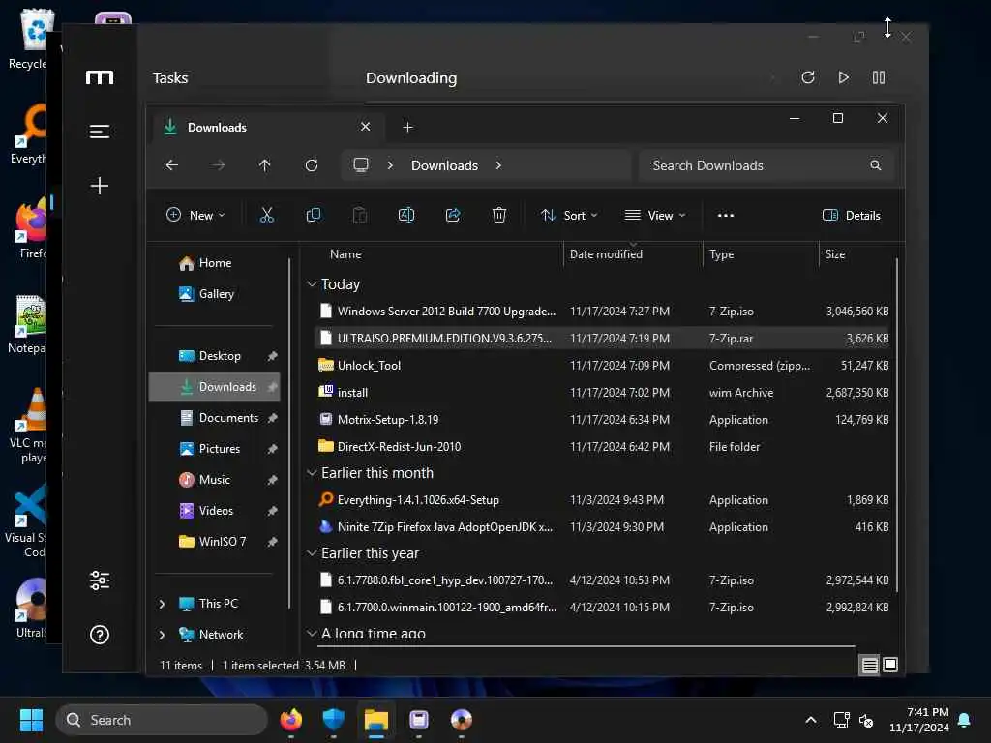Image resolution: width=991 pixels, height=743 pixels.
Task: Delete the selected file
Action: coord(499,216)
